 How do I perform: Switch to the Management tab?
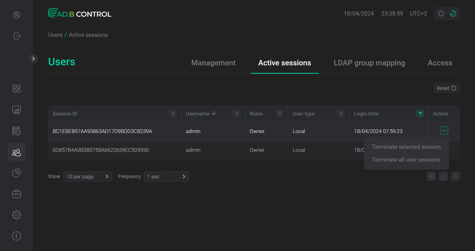click(213, 63)
